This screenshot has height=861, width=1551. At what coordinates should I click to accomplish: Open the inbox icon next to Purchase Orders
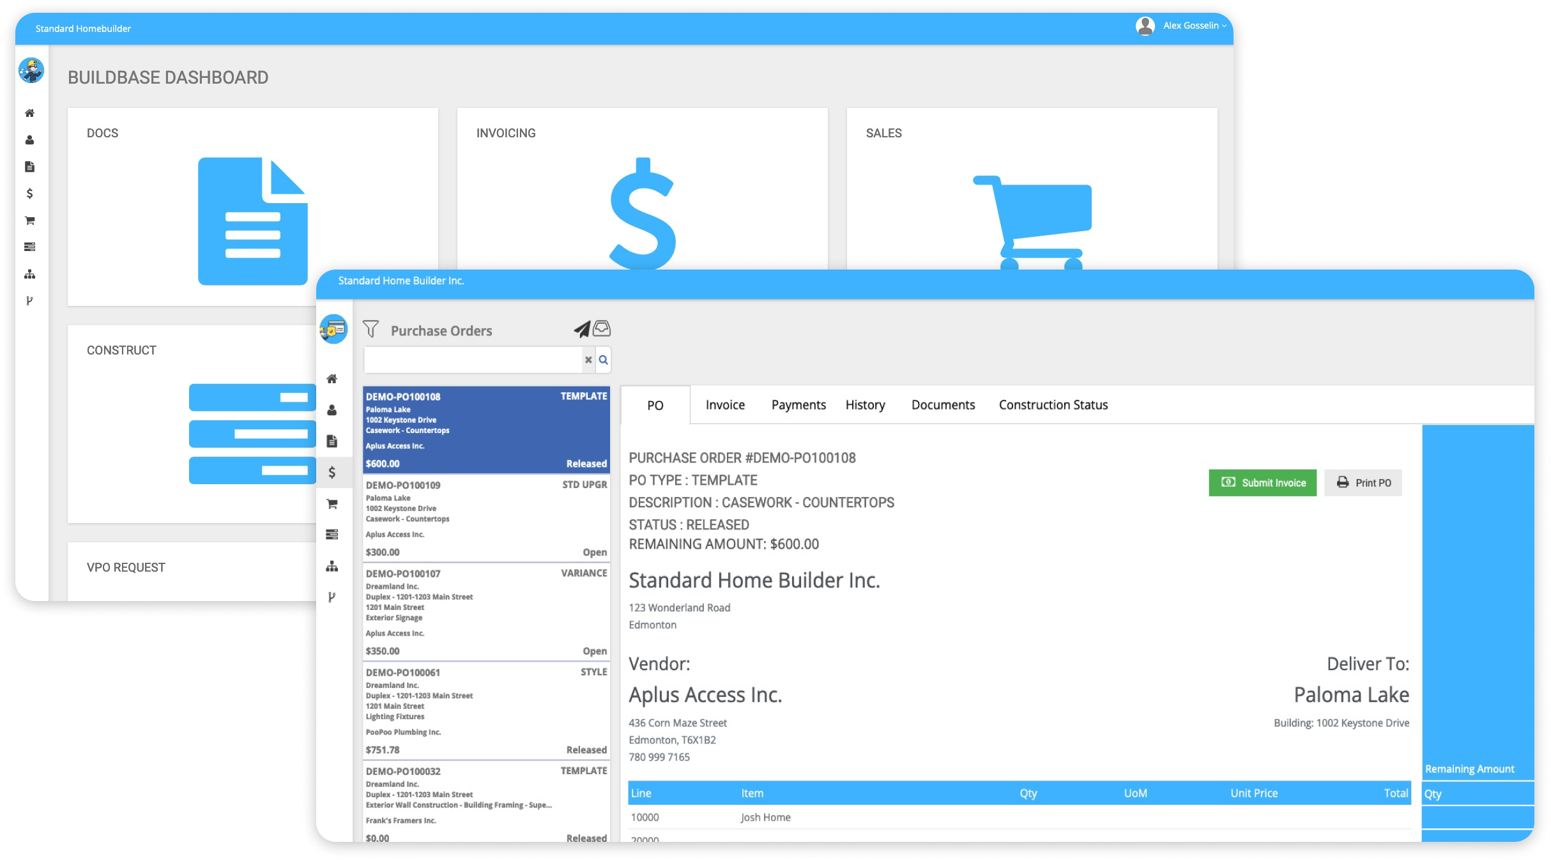601,329
